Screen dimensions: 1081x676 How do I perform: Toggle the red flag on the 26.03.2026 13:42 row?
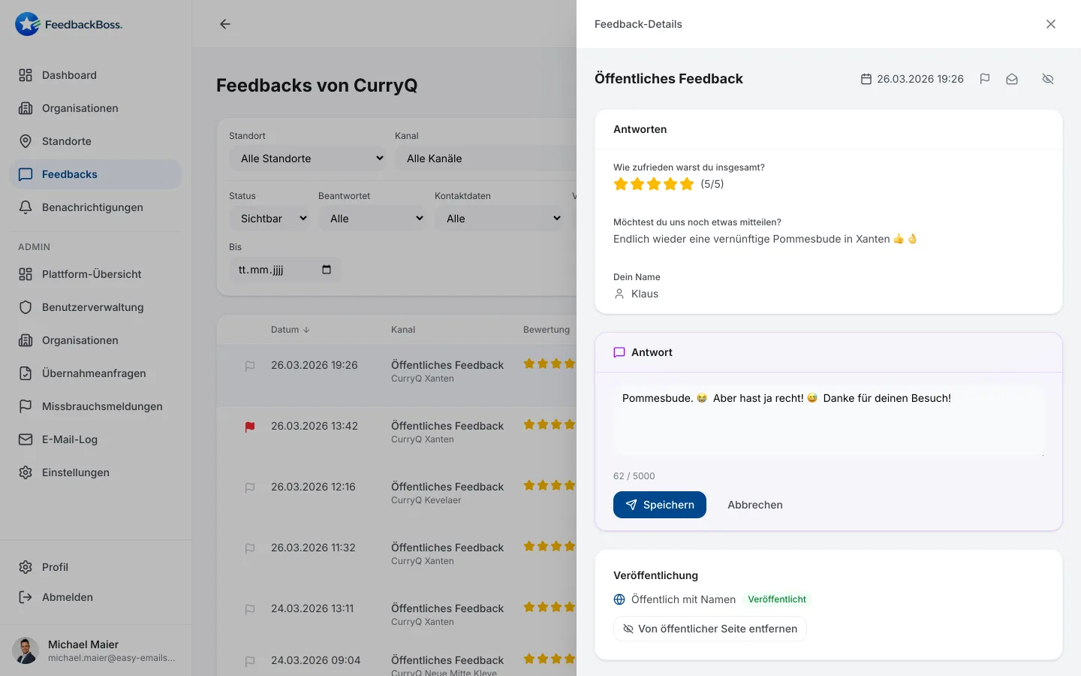pyautogui.click(x=250, y=427)
